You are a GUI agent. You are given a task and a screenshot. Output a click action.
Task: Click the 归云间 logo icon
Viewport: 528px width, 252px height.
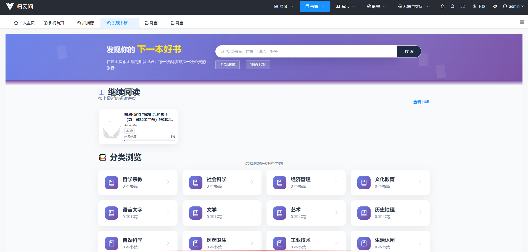click(10, 7)
